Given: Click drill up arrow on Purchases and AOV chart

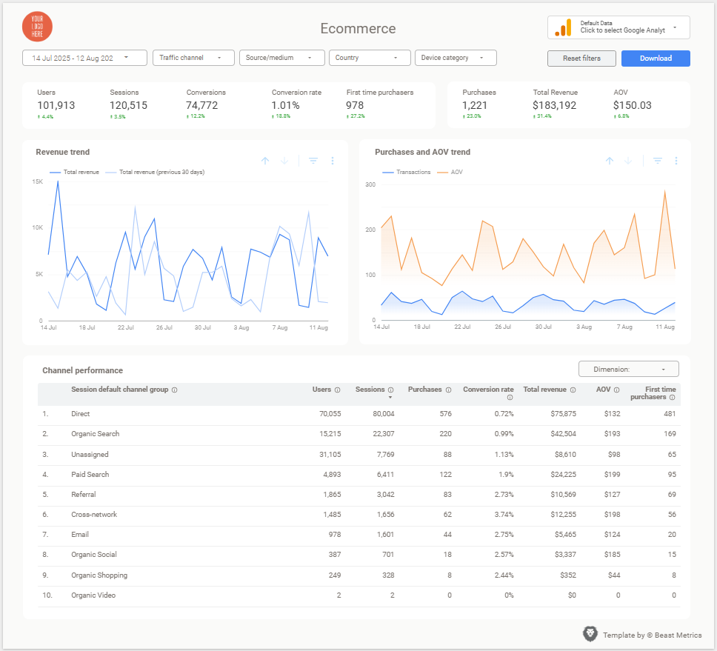Looking at the screenshot, I should (x=610, y=161).
